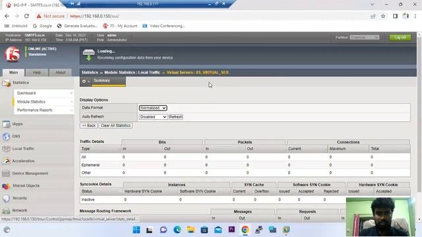Screen dimensions: 422x237
Task: Click the Clear All Statistics button
Action: point(115,126)
